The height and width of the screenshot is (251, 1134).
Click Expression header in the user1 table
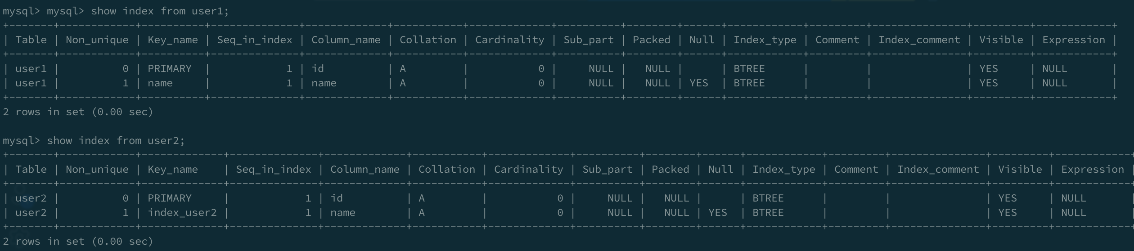click(x=1073, y=40)
